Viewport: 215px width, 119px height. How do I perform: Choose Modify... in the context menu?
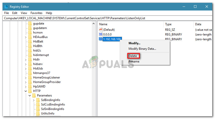tap(134, 43)
